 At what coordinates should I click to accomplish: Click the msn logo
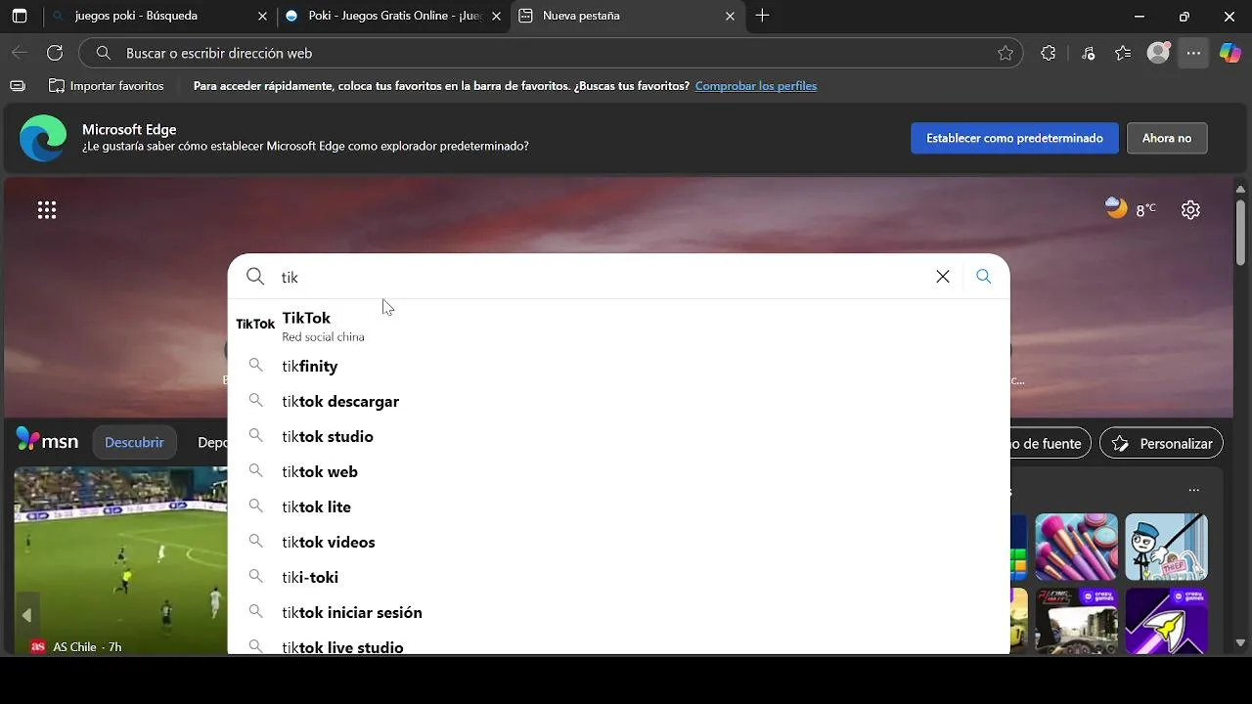[47, 441]
